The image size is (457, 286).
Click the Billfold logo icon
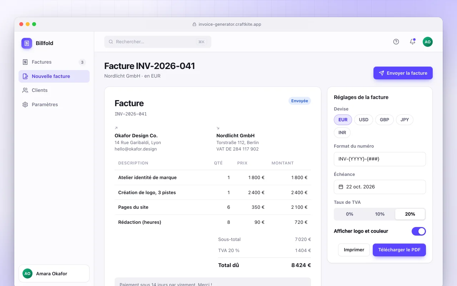27,43
